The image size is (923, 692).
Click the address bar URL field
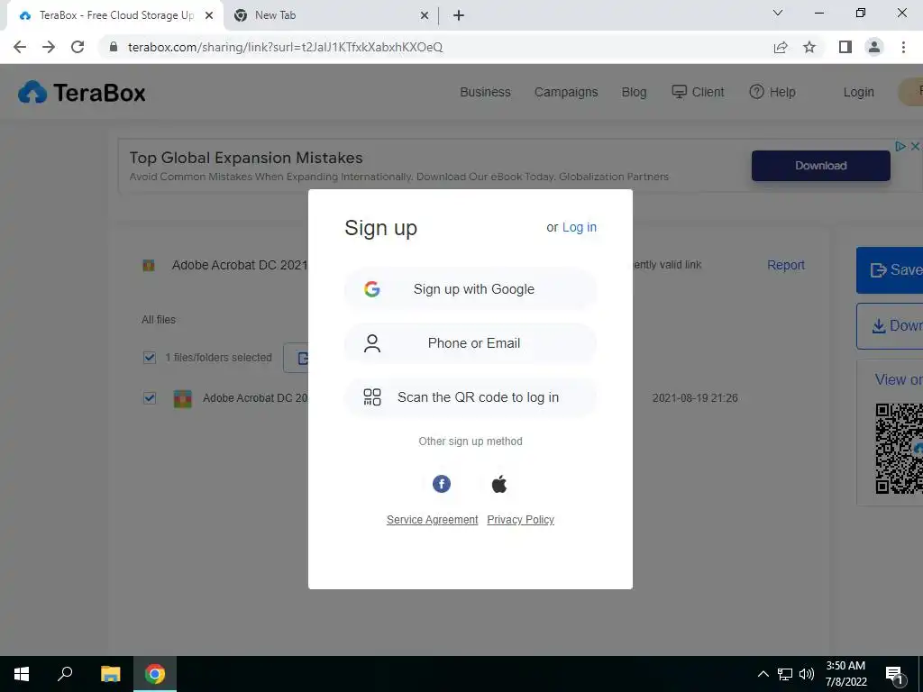tap(435, 47)
